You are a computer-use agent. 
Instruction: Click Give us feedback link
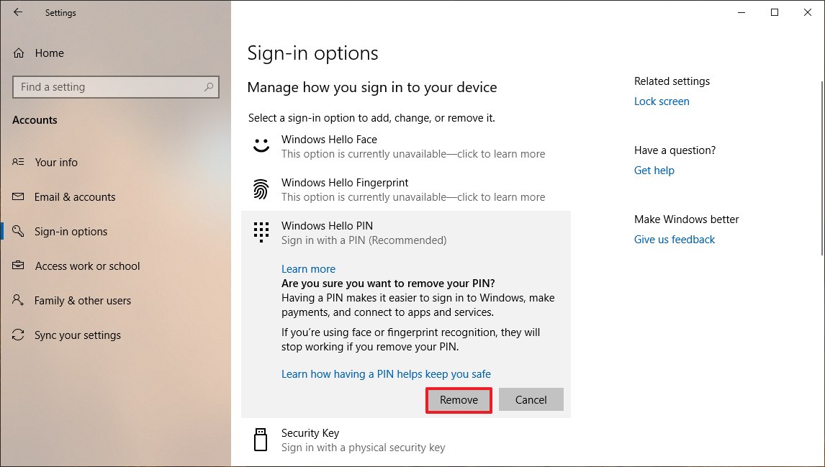point(674,240)
